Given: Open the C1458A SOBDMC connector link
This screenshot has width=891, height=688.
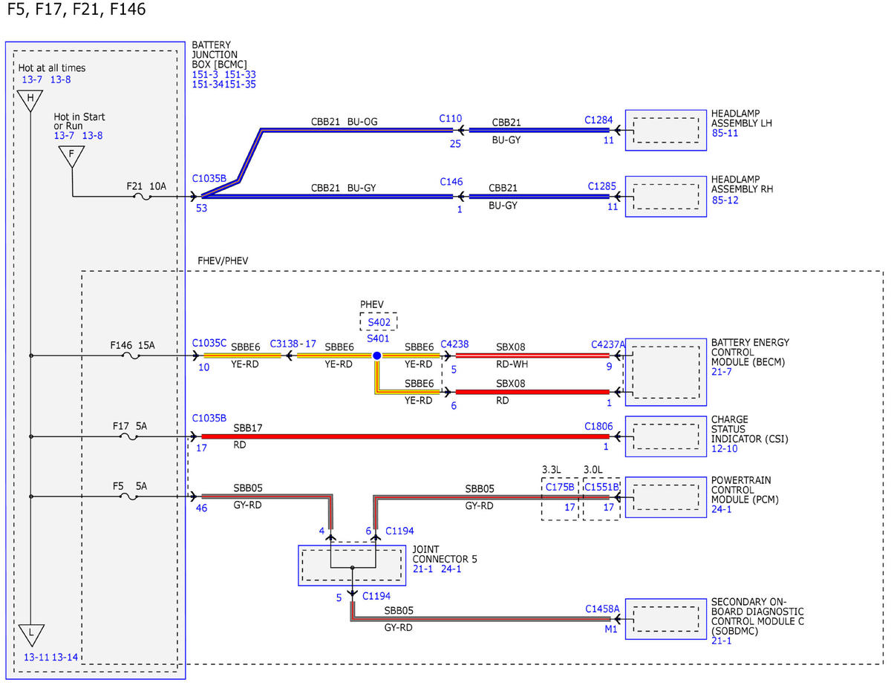Looking at the screenshot, I should (x=602, y=609).
